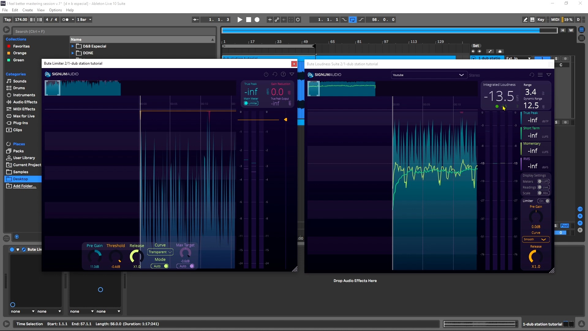Toggle Draw Mode pencil icon
The height and width of the screenshot is (331, 588).
(526, 20)
